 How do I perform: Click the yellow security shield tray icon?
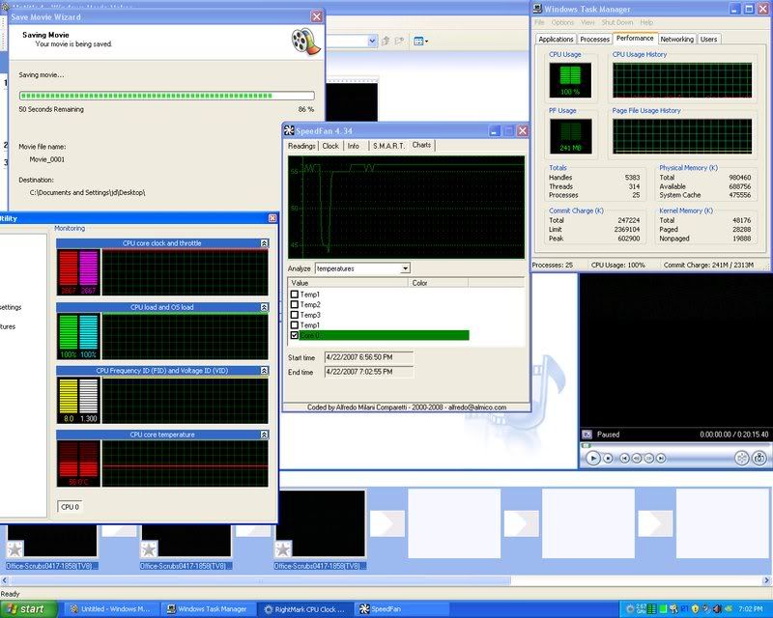695,609
